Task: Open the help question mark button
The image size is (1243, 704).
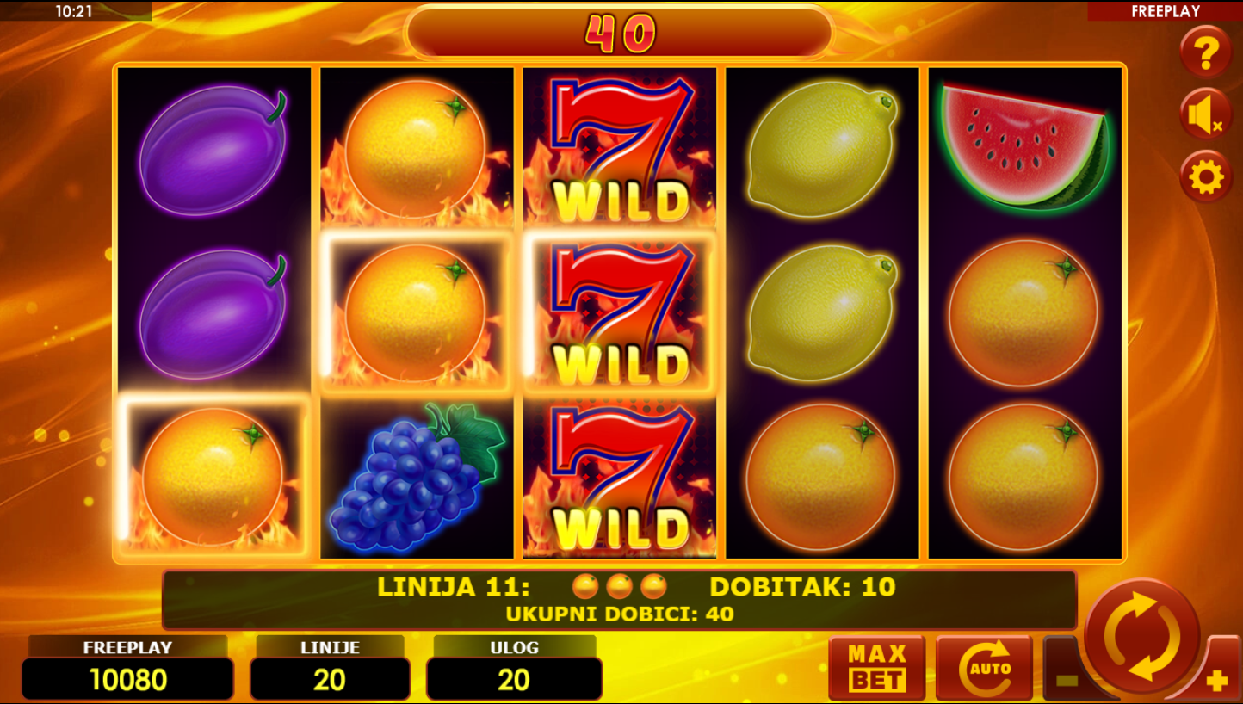Action: pyautogui.click(x=1205, y=52)
